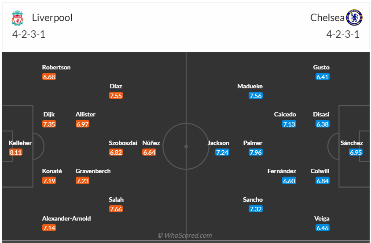Viewport: 371px width, 243px height.
Task: Click Díaz's 7.55 rating badge
Action: pyautogui.click(x=116, y=96)
